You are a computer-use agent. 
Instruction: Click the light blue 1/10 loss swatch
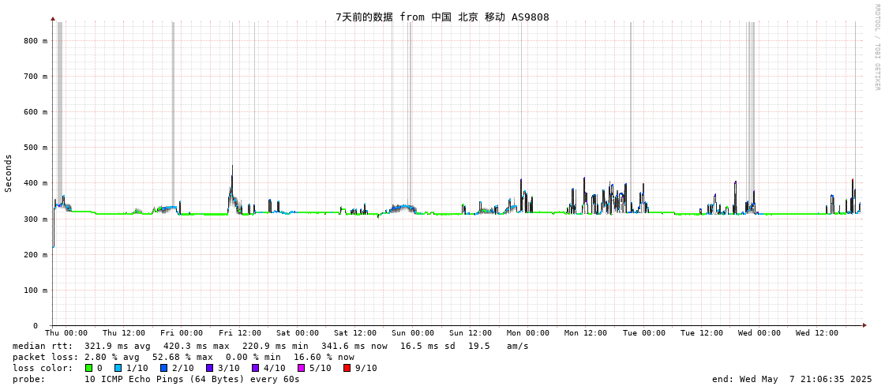tap(118, 368)
